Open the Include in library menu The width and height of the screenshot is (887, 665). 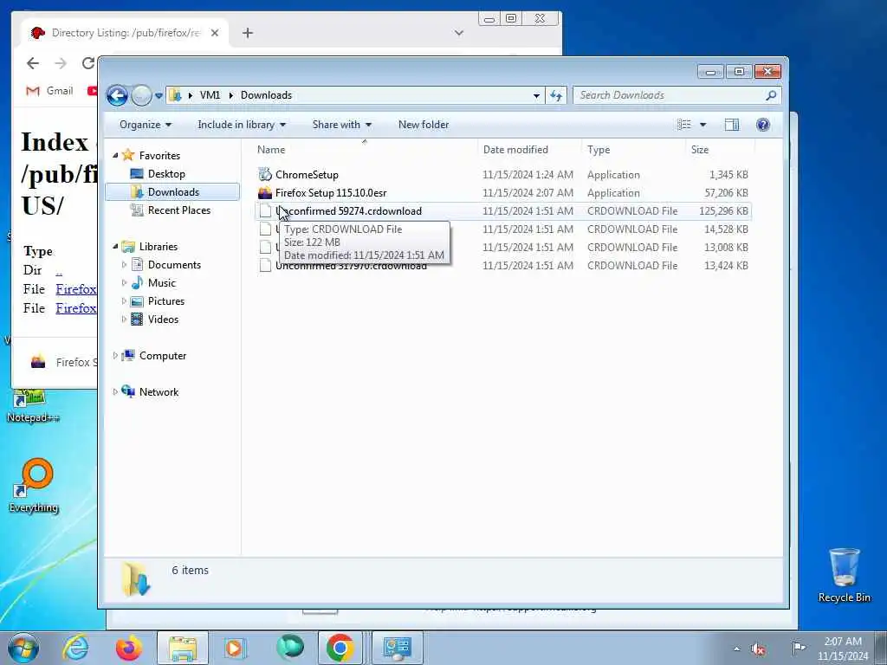242,125
